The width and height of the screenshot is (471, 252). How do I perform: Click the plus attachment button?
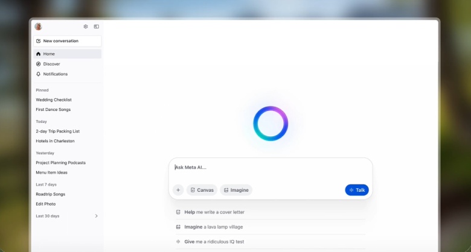click(178, 190)
